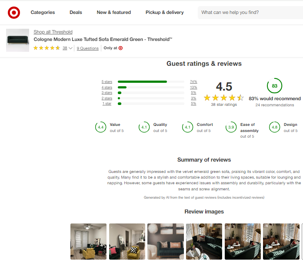
Task: Open the review image with checkered pillow
Action: point(127,241)
